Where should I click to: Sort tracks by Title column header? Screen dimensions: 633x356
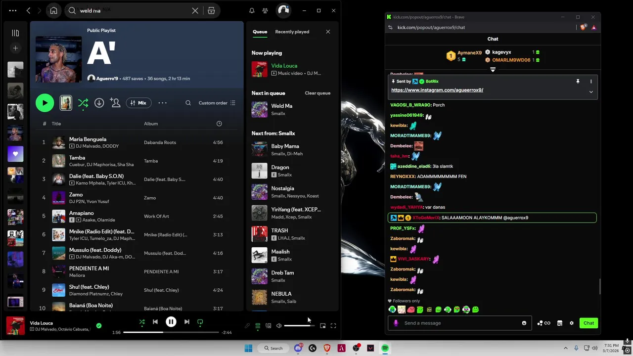[56, 124]
